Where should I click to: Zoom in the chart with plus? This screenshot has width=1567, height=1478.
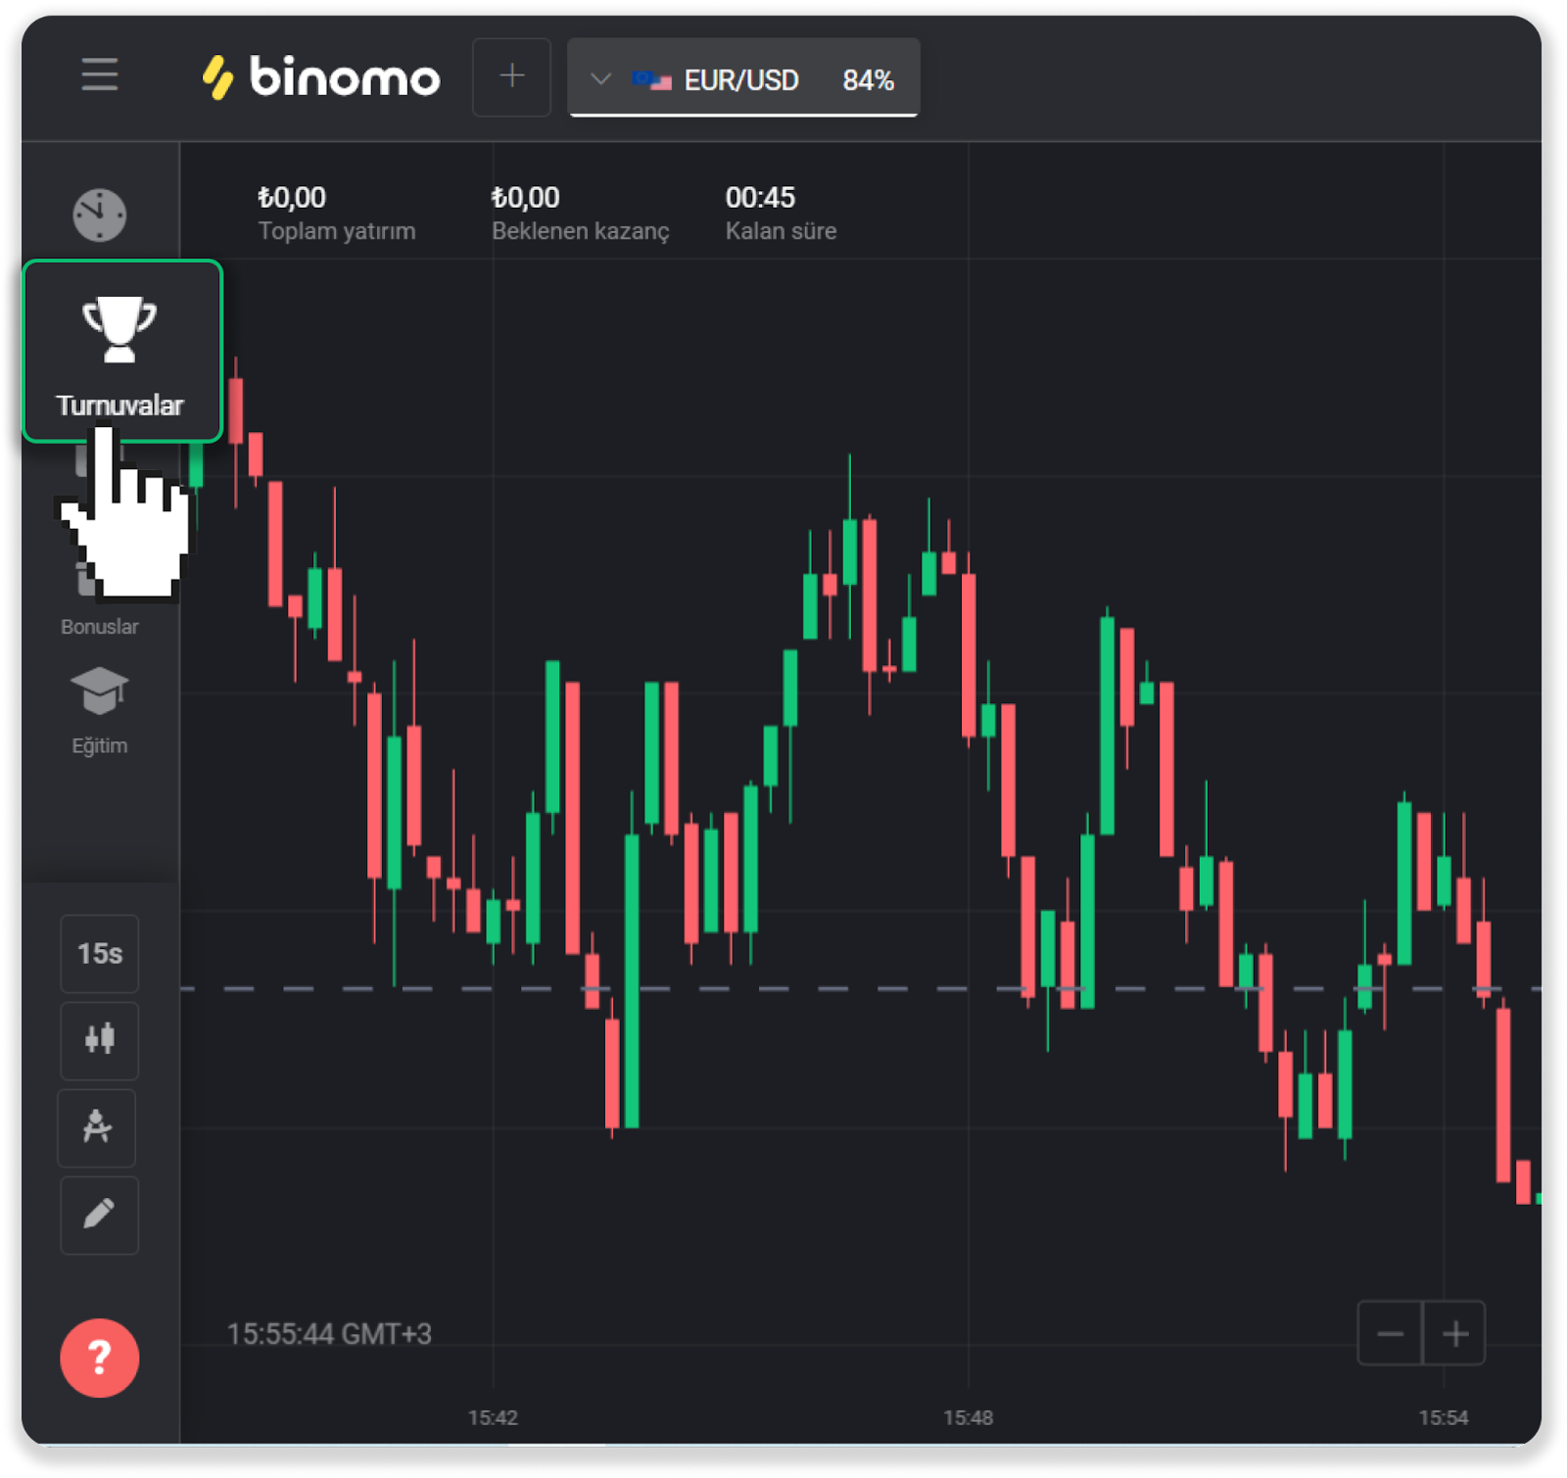(1454, 1333)
